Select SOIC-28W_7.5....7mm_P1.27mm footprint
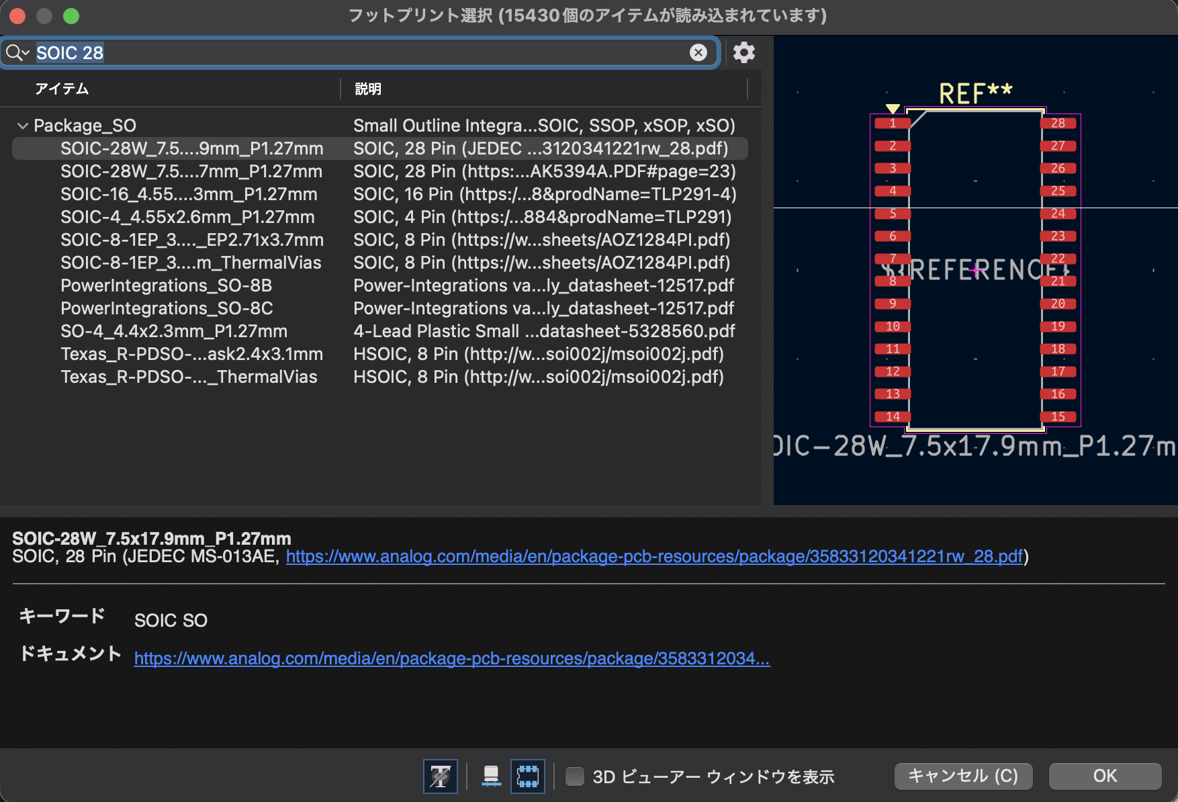Screen dimensions: 1178x802 pyautogui.click(x=191, y=171)
